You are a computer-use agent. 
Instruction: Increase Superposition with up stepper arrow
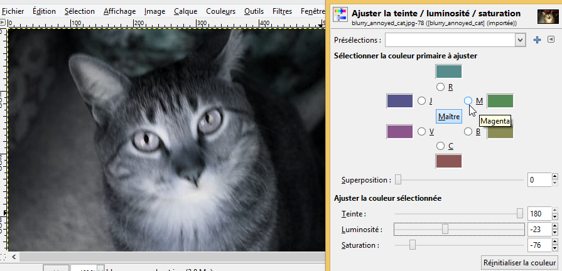[x=555, y=176]
